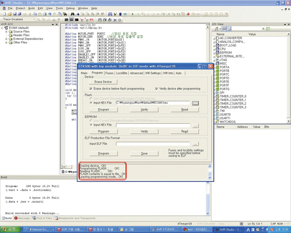The height and width of the screenshot is (233, 291).
Task: Click the I/O View scrollbar down arrow
Action: tap(288, 121)
